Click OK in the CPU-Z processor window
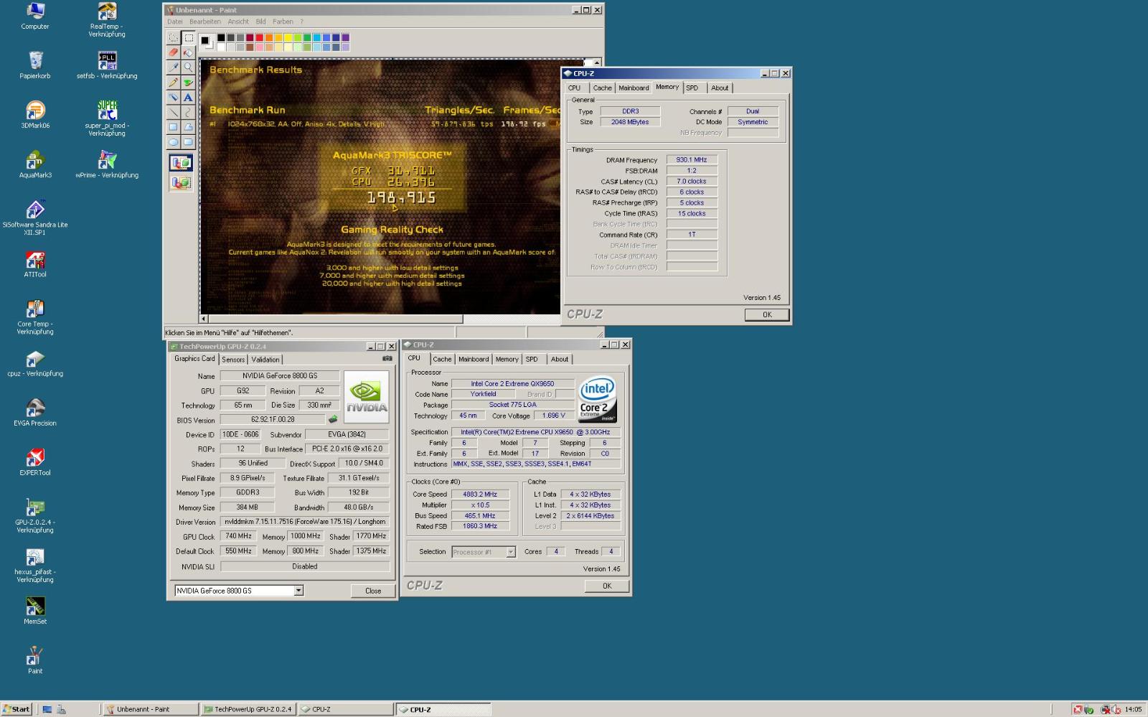 (x=607, y=586)
